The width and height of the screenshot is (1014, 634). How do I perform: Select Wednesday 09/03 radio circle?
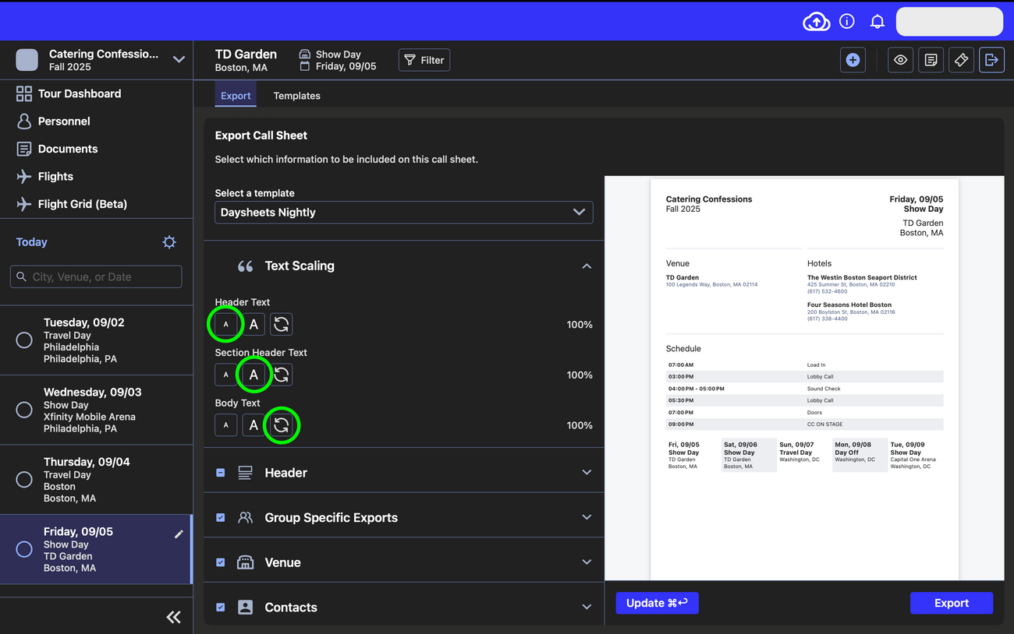click(24, 410)
